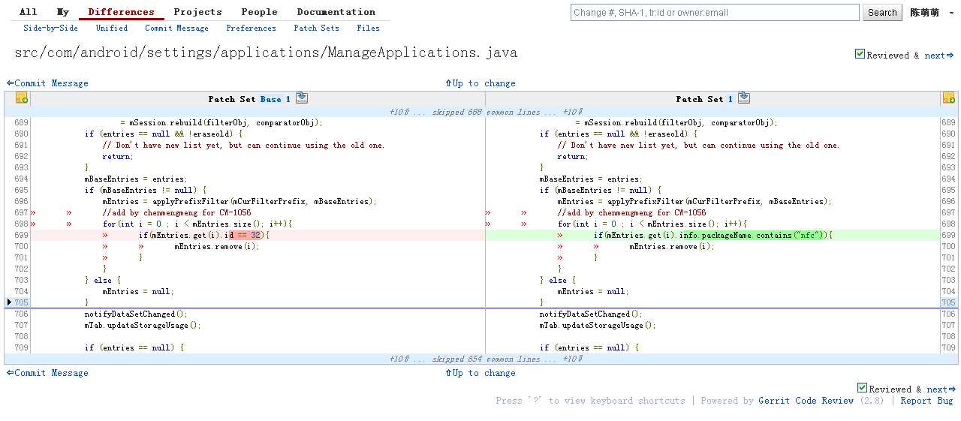Go to next file via top next link
The image size is (961, 421).
click(939, 56)
